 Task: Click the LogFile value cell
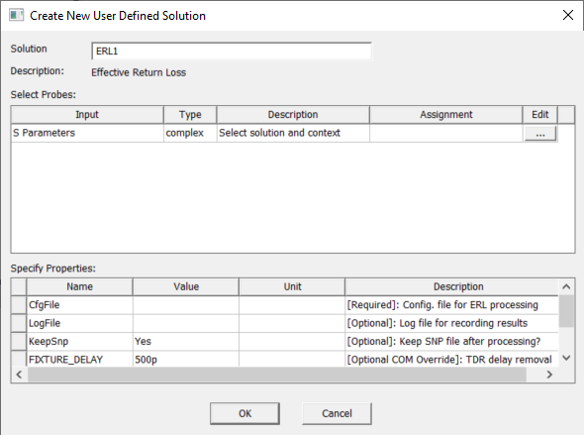point(186,324)
